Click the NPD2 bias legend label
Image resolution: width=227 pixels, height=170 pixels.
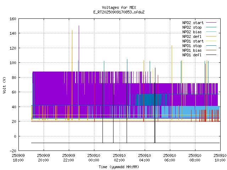click(x=193, y=32)
